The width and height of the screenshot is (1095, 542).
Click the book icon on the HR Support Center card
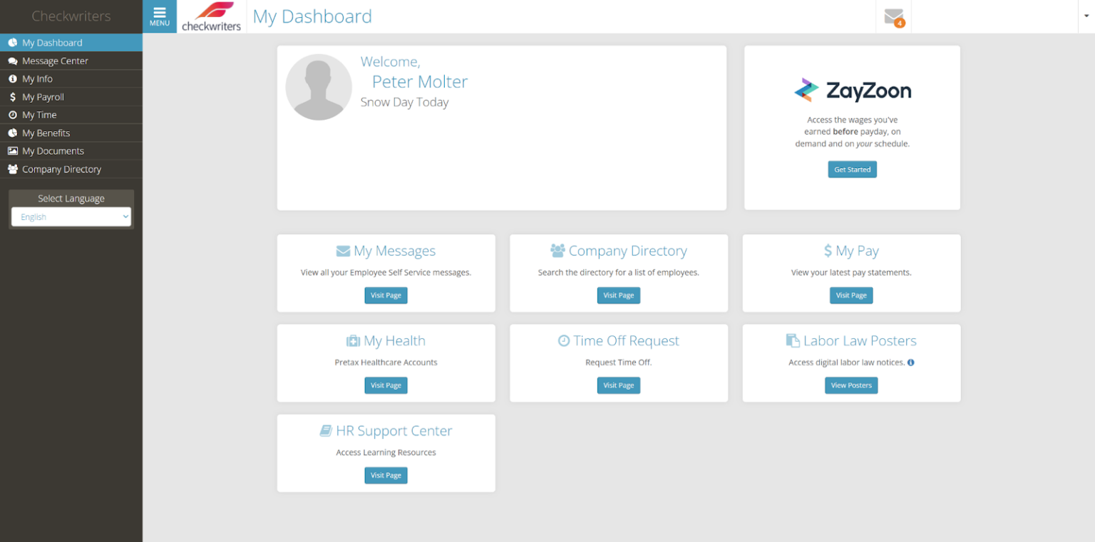pyautogui.click(x=327, y=430)
